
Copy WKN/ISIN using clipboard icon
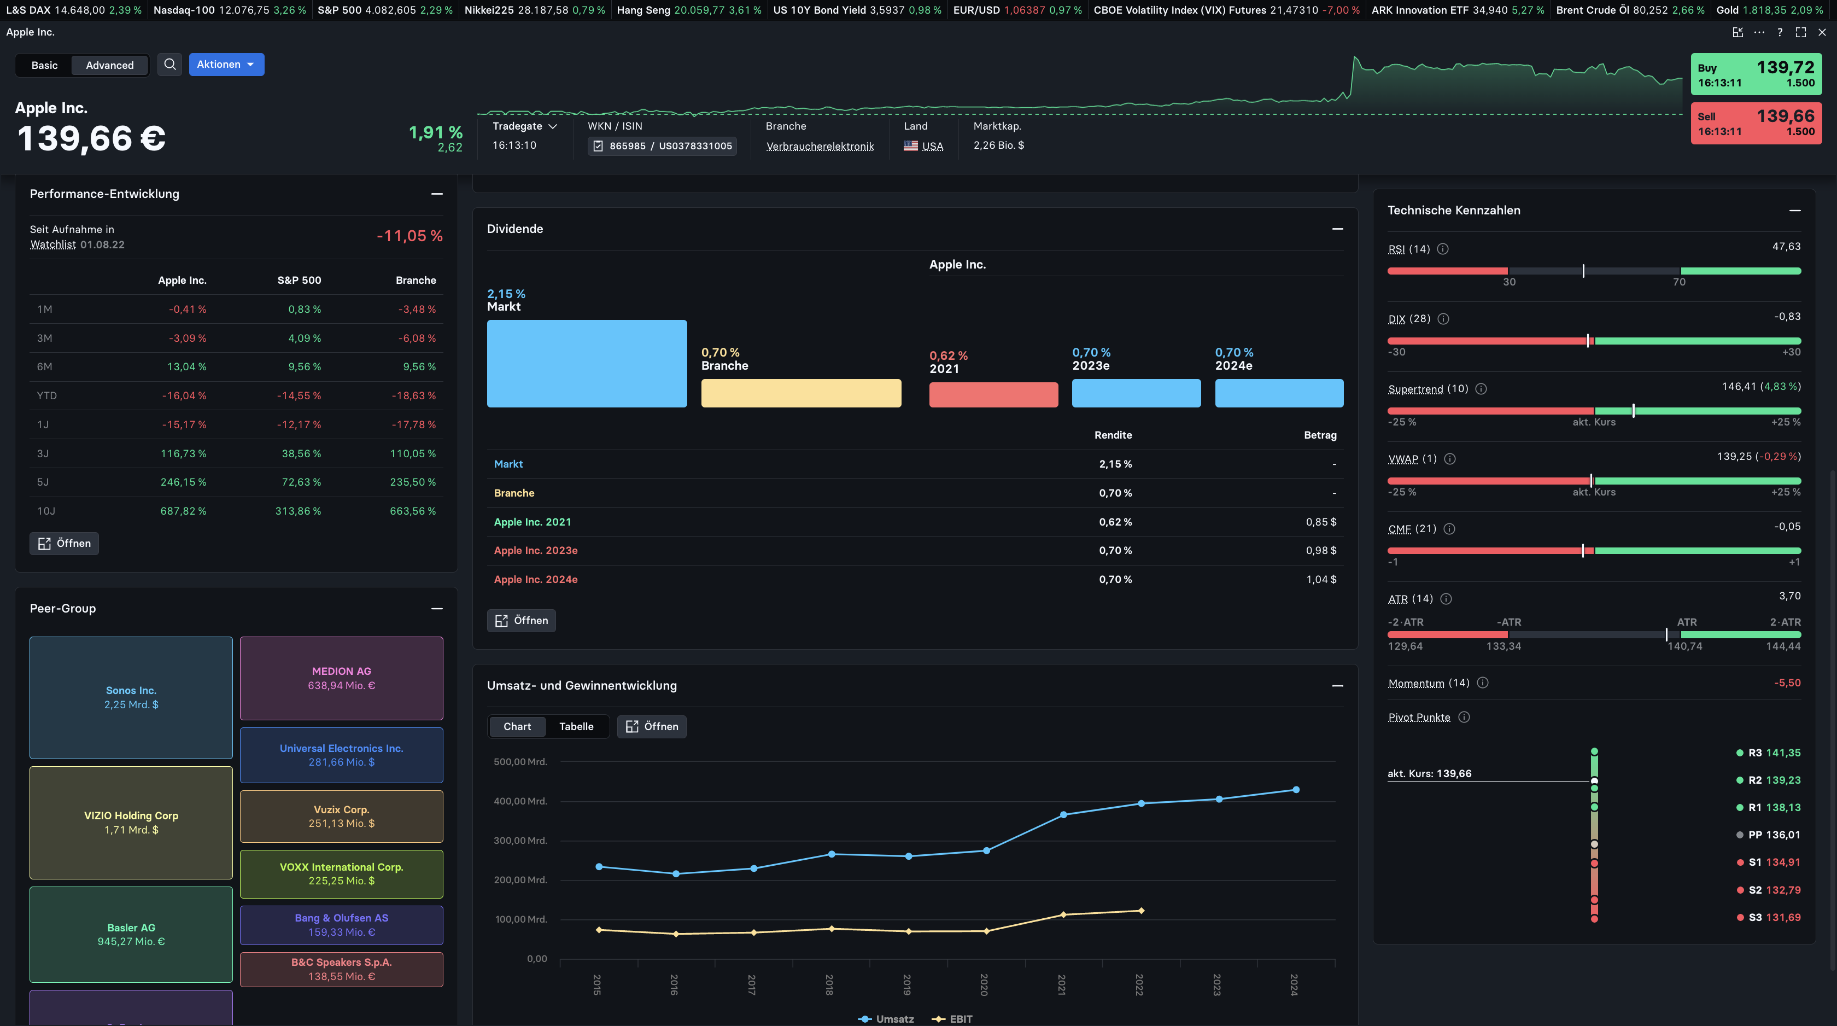[598, 145]
